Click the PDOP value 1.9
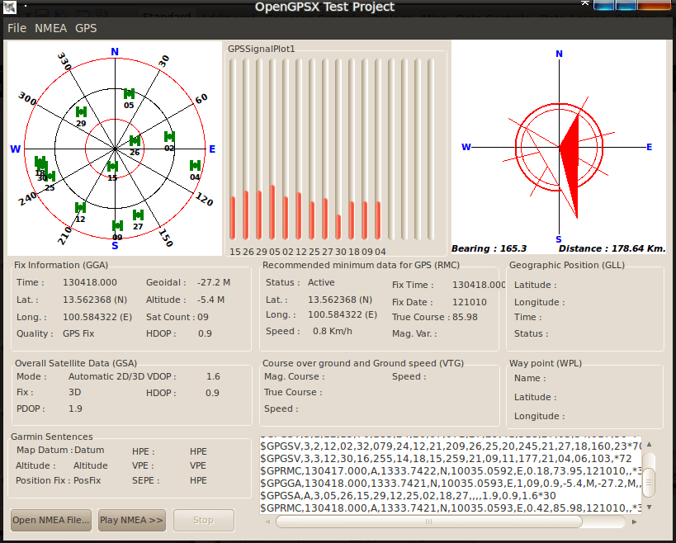Viewport: 676px width, 543px height. click(x=75, y=408)
